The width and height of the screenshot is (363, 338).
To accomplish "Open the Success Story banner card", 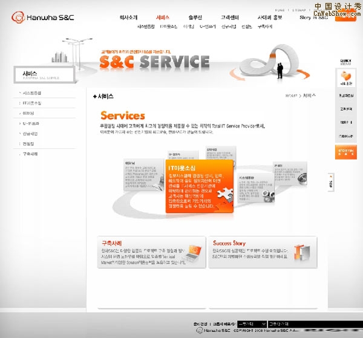I will [x=263, y=252].
